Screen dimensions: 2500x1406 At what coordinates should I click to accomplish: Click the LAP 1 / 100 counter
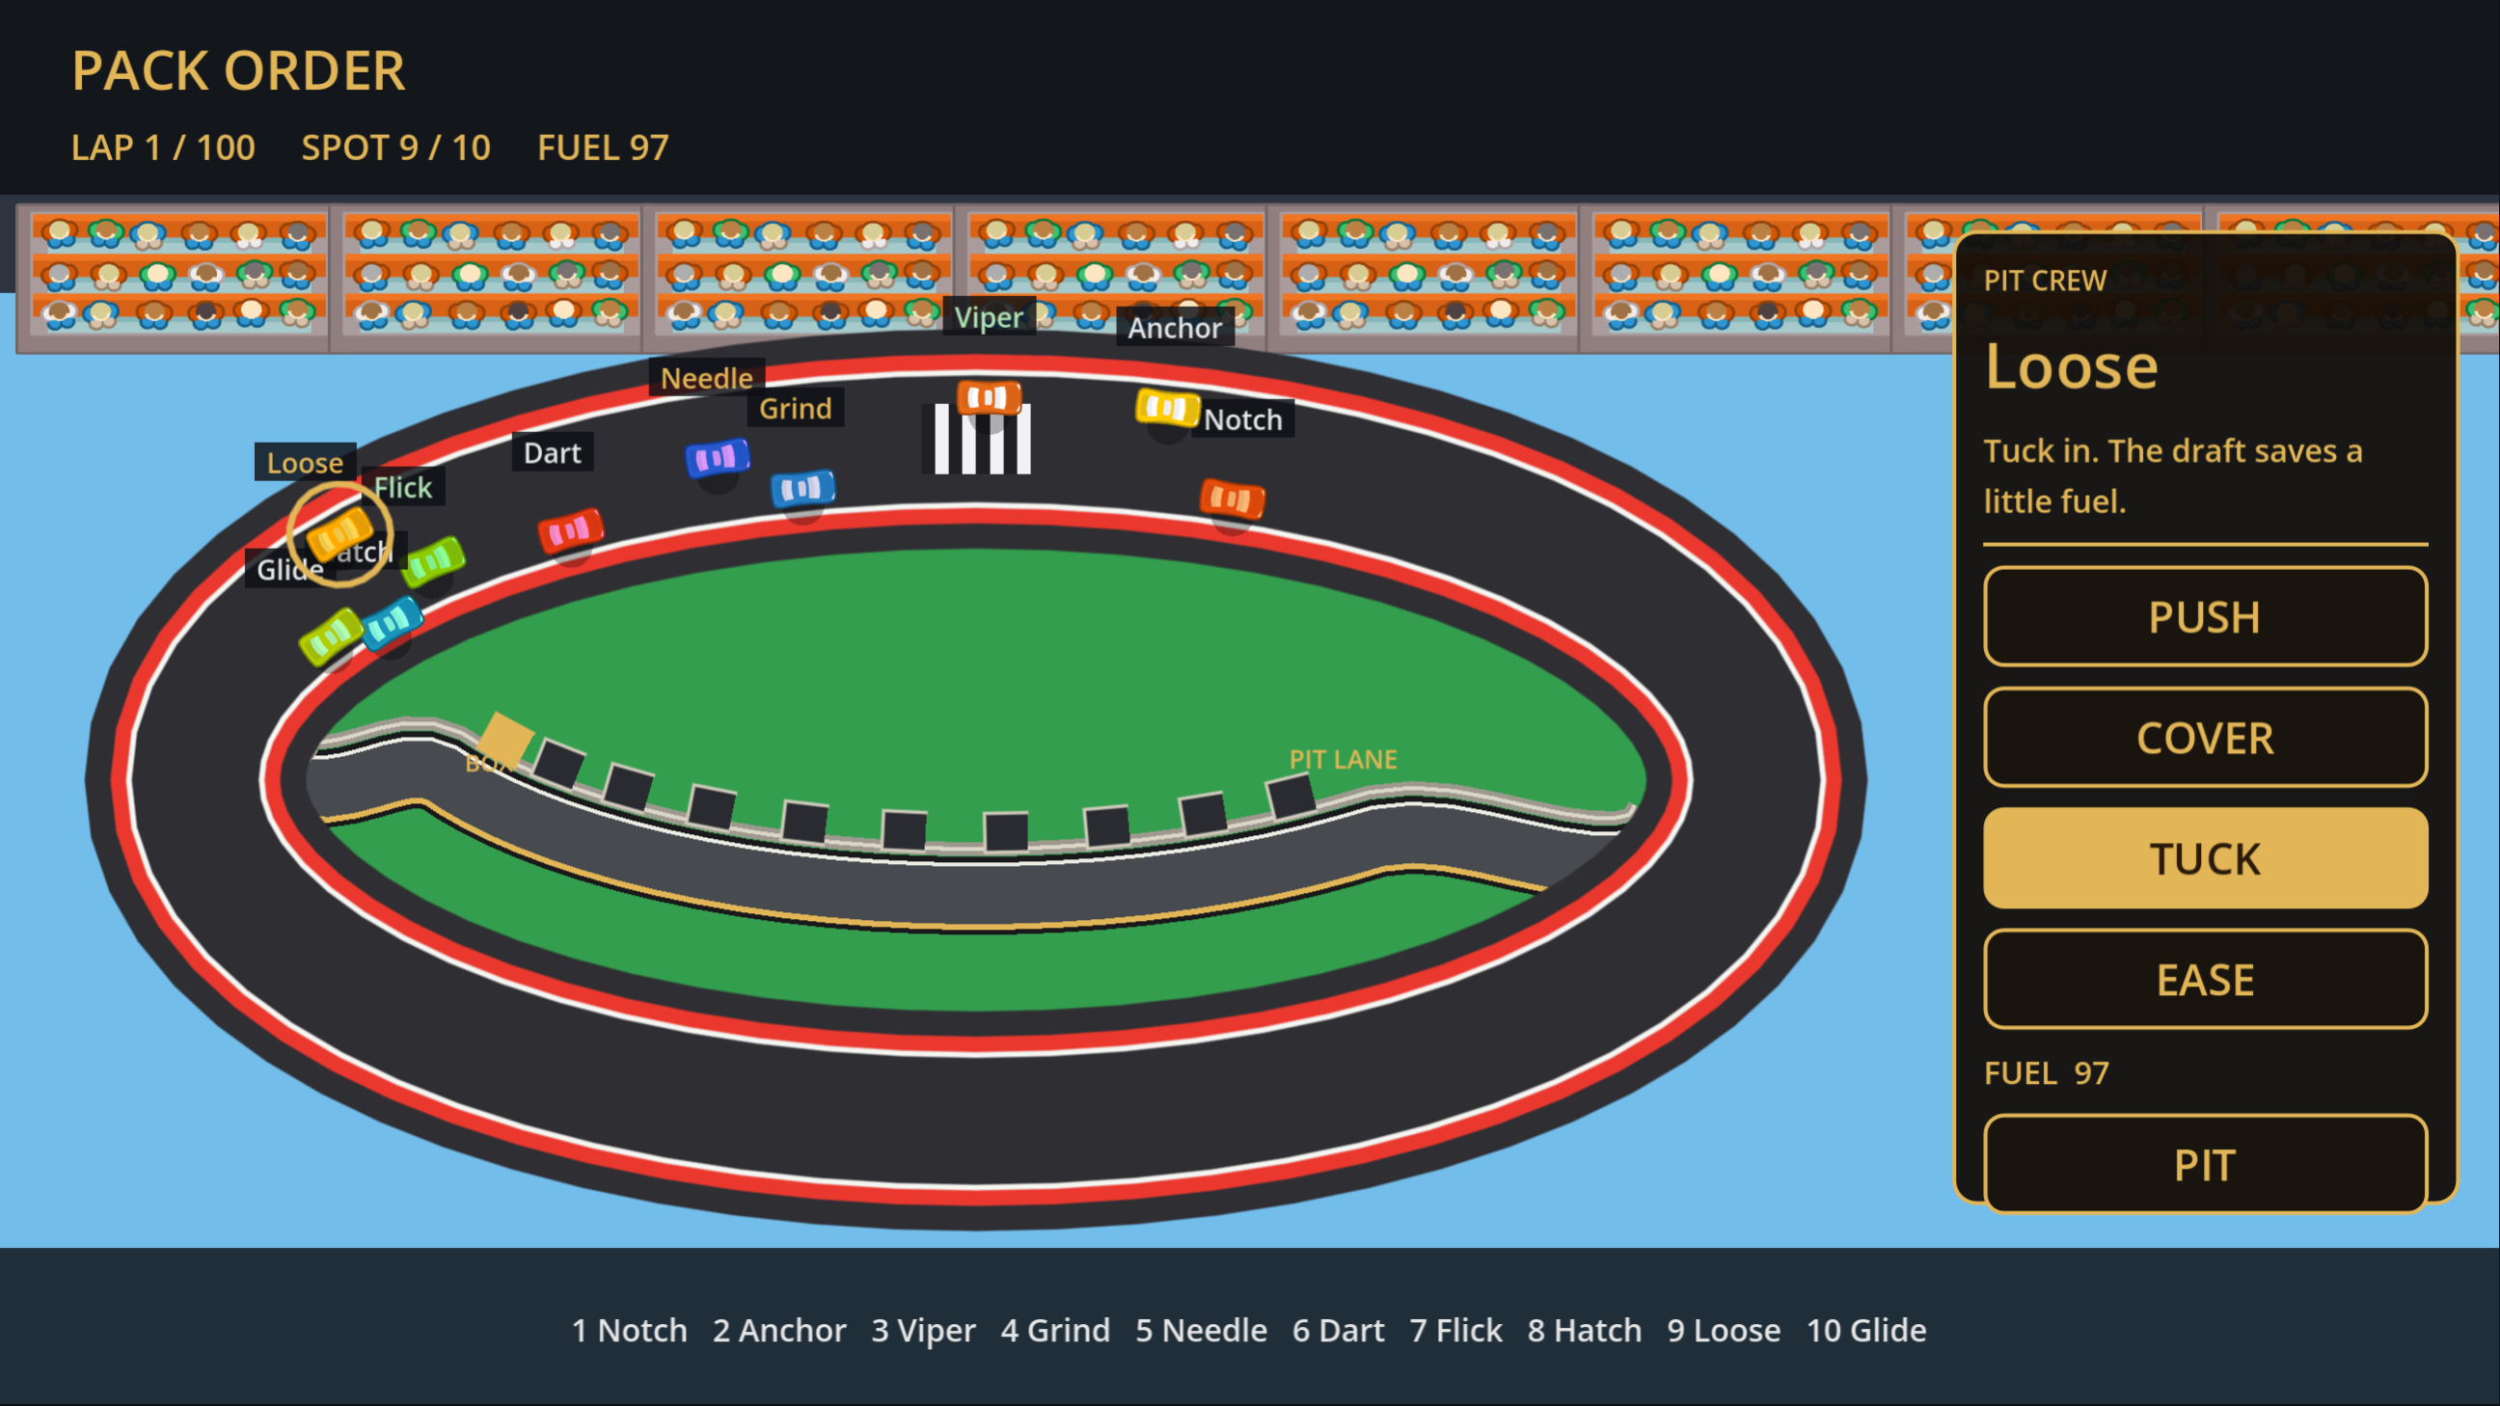[x=163, y=148]
